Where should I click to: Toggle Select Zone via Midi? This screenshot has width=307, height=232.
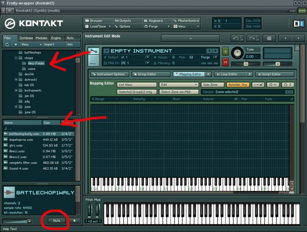tap(179, 92)
